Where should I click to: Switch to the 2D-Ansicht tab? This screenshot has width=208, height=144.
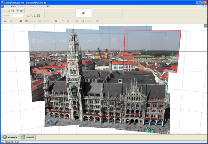27,137
